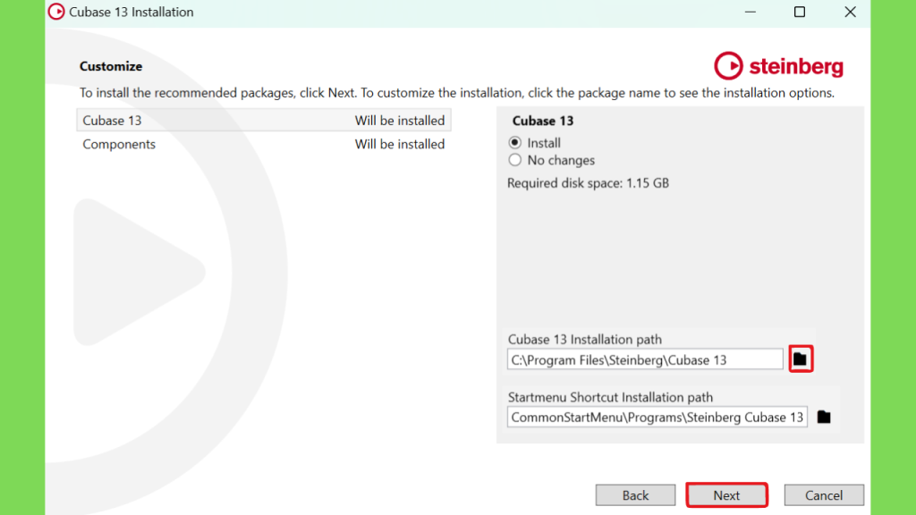This screenshot has height=515, width=916.
Task: Browse for the Cubase 13 installation path folder
Action: pos(801,359)
